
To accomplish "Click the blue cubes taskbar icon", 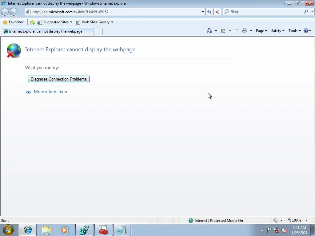I will 85,230.
